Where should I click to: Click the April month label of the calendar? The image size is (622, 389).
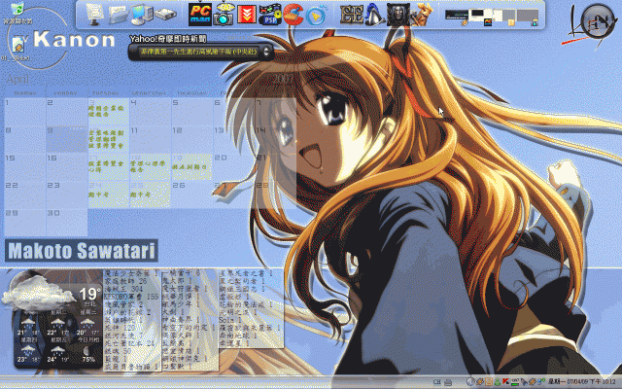coord(17,79)
